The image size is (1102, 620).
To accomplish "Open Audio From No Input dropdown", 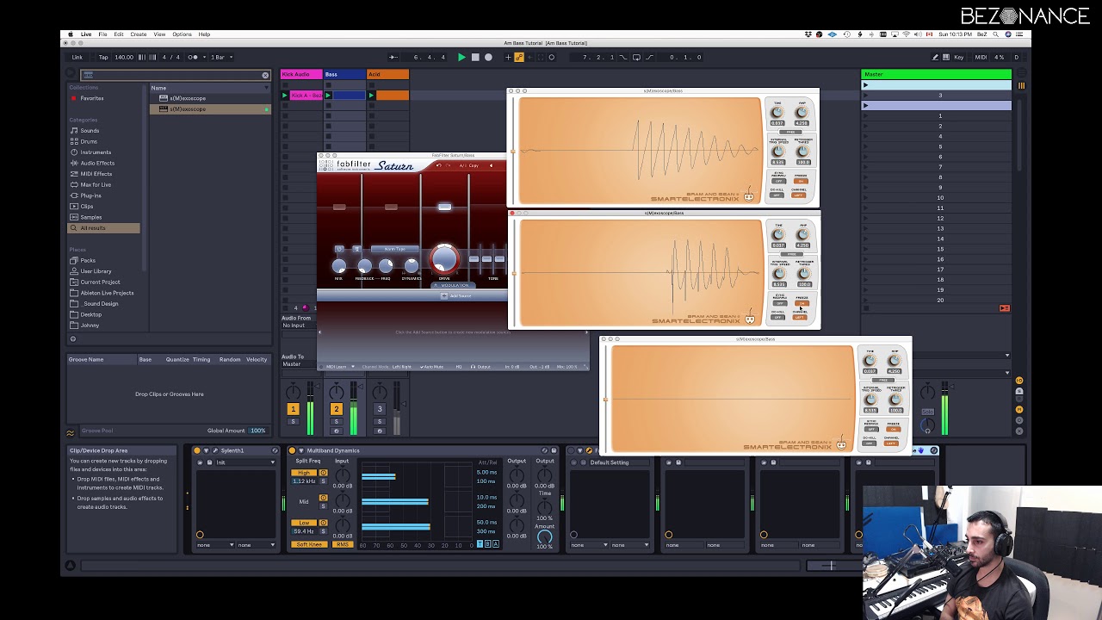I will [x=298, y=325].
